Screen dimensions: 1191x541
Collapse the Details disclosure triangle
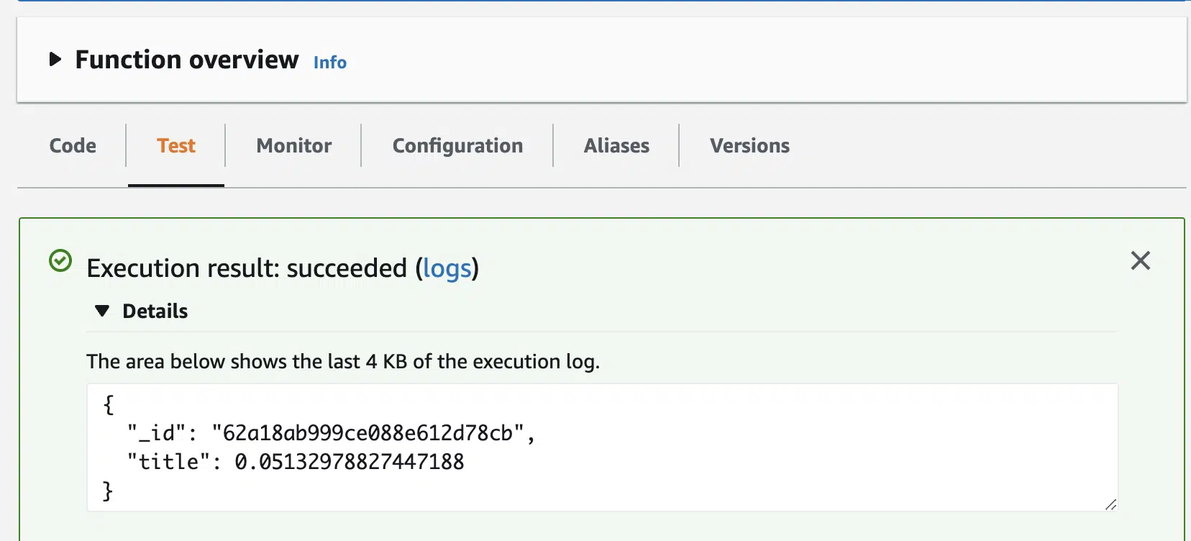pos(102,311)
